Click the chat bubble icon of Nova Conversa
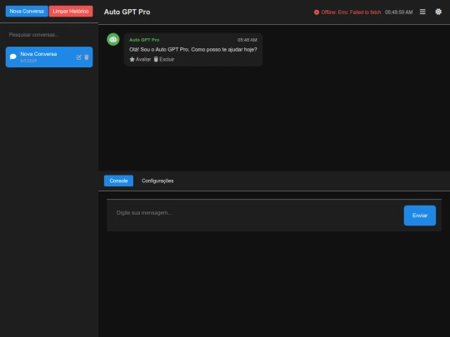 coord(13,57)
